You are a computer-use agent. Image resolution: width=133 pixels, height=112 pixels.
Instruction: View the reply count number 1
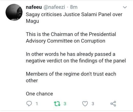point(37,104)
